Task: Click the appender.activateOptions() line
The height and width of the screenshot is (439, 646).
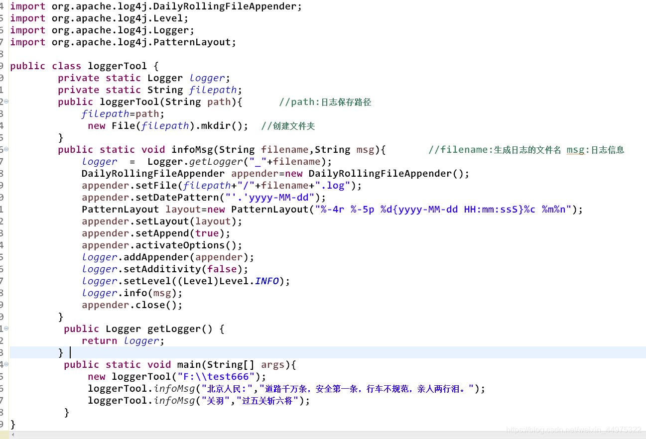Action: click(x=162, y=245)
